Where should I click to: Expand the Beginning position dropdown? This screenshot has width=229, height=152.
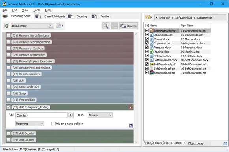pos(30,124)
